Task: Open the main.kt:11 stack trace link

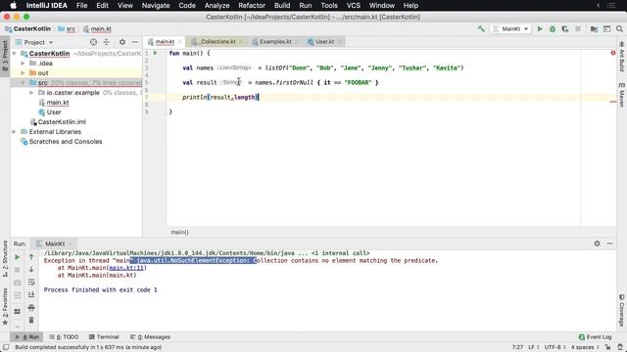Action: tap(126, 268)
